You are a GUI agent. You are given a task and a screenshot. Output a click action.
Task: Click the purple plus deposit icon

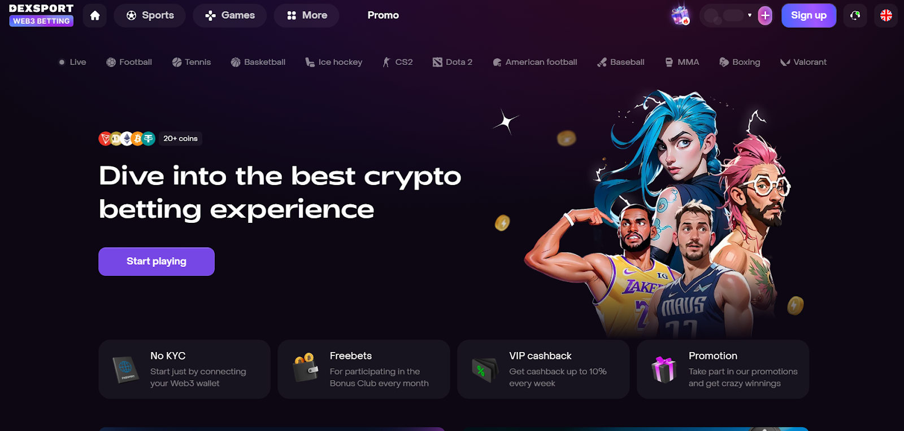pos(765,16)
